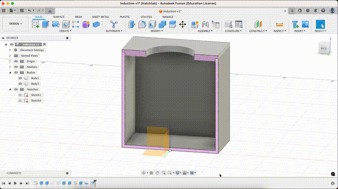The height and width of the screenshot is (189, 338).
Task: Open the CONSTRUCT dropdown menu
Action: pyautogui.click(x=258, y=31)
